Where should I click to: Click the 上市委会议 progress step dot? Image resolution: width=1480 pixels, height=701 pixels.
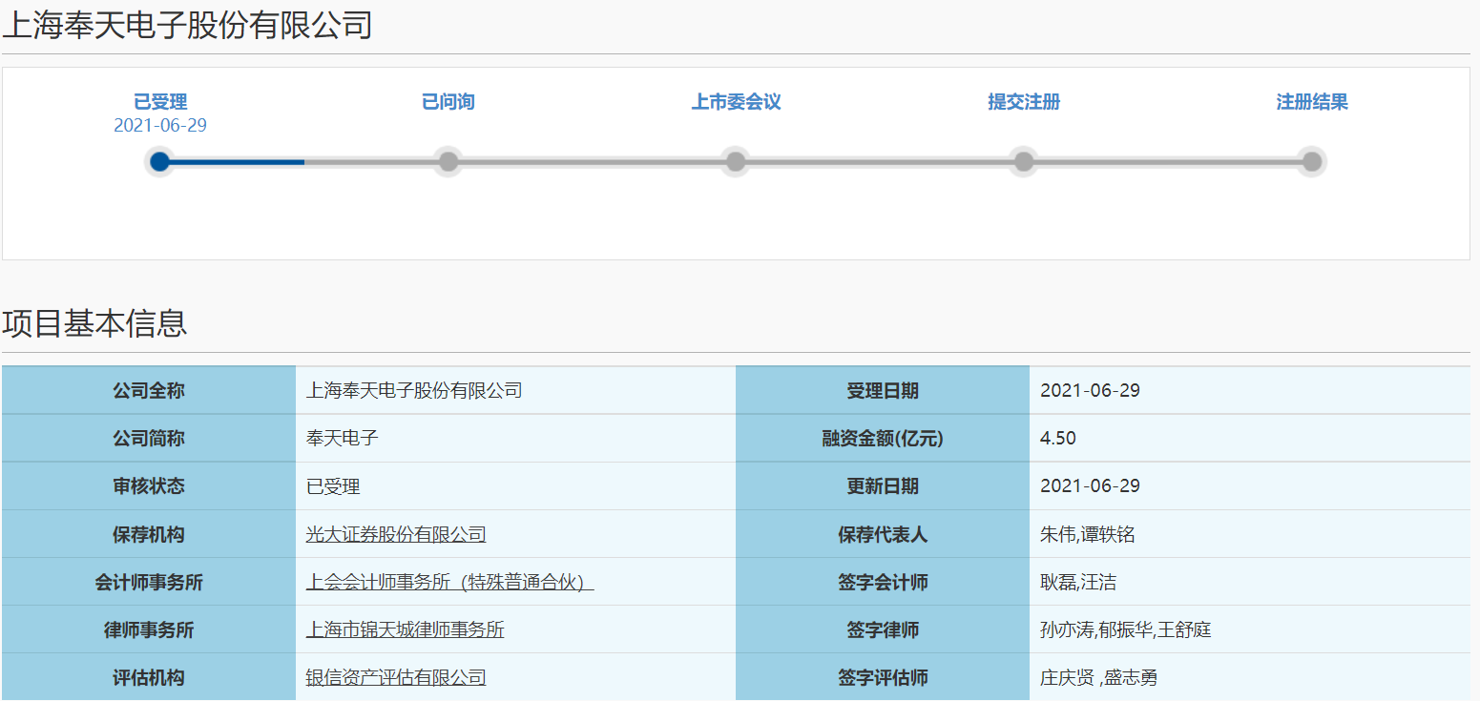(x=736, y=162)
